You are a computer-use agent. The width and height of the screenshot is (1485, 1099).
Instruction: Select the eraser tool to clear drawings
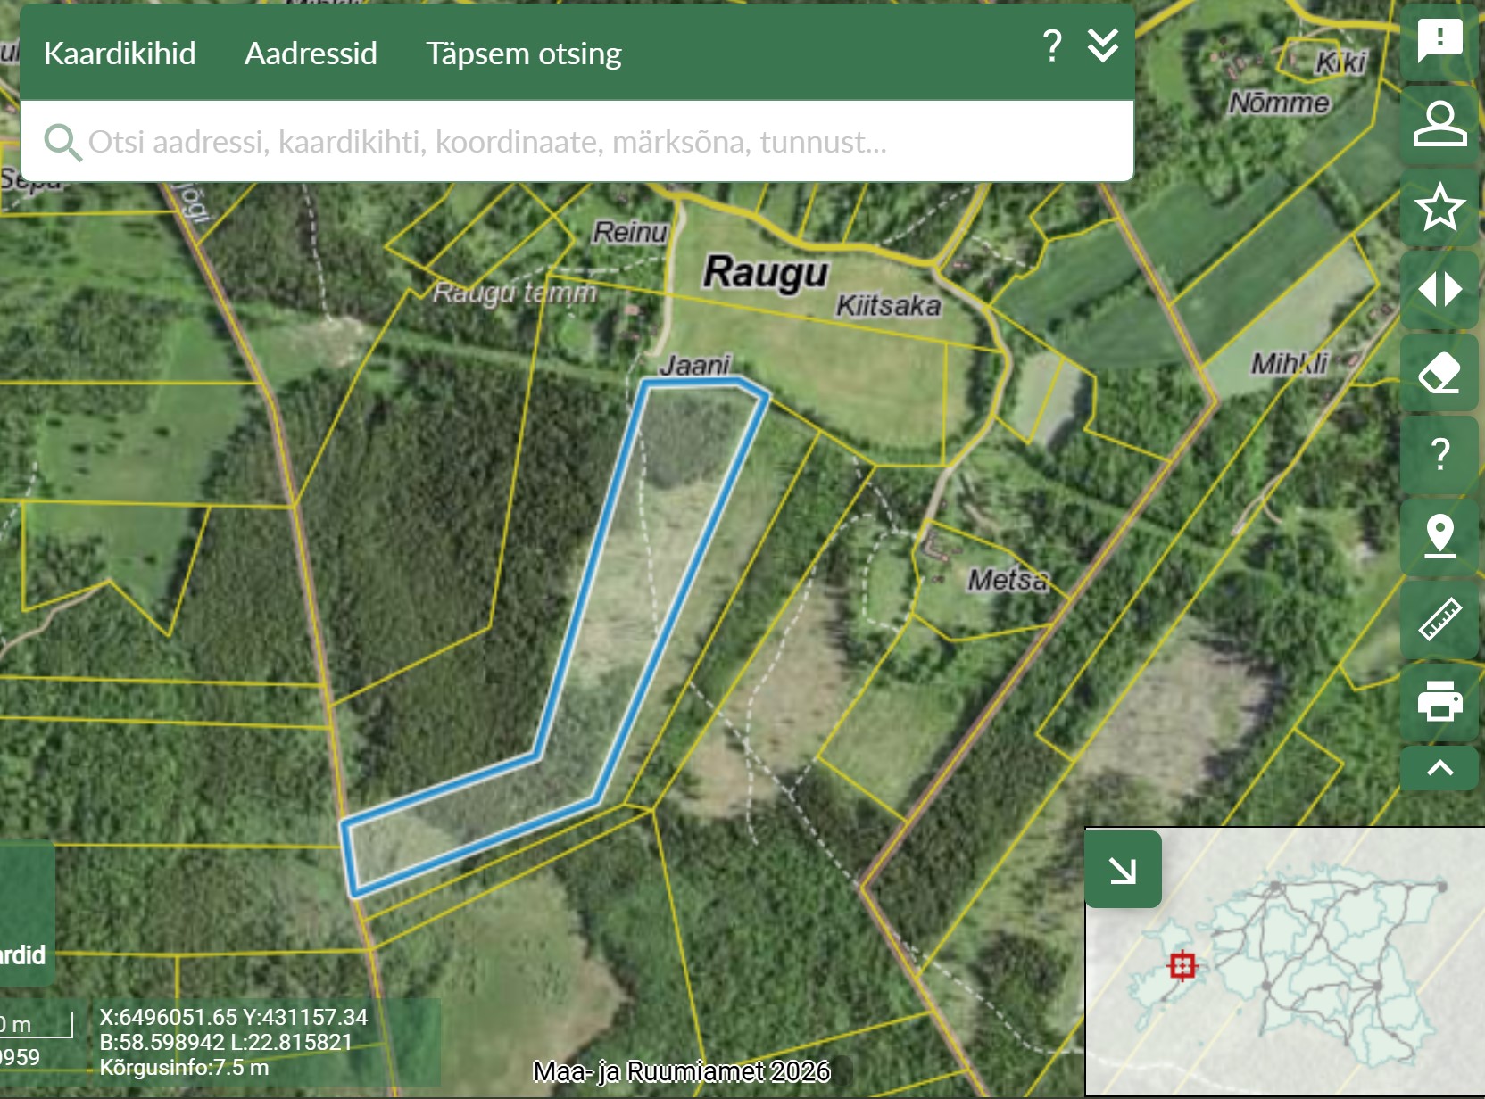(1439, 373)
